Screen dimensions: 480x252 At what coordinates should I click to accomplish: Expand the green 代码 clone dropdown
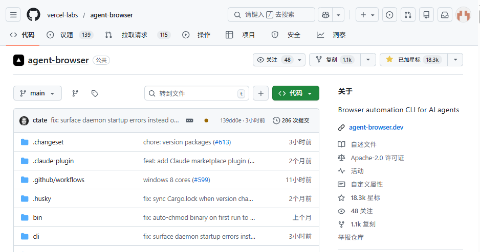click(296, 93)
